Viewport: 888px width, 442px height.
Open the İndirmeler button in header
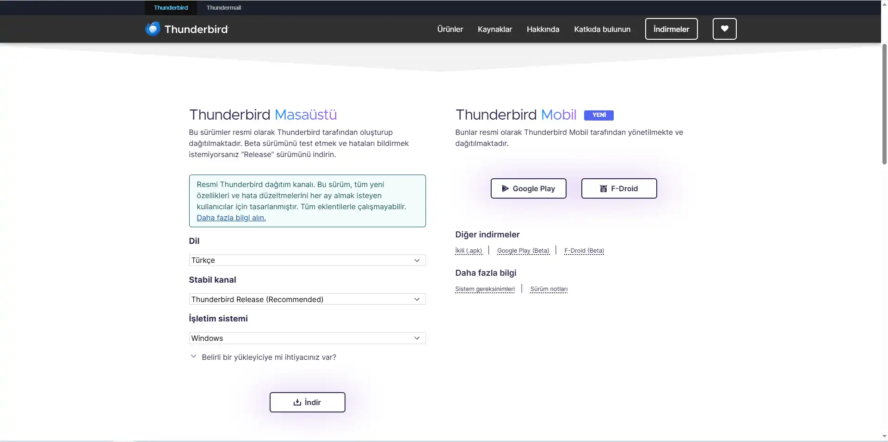(x=671, y=29)
